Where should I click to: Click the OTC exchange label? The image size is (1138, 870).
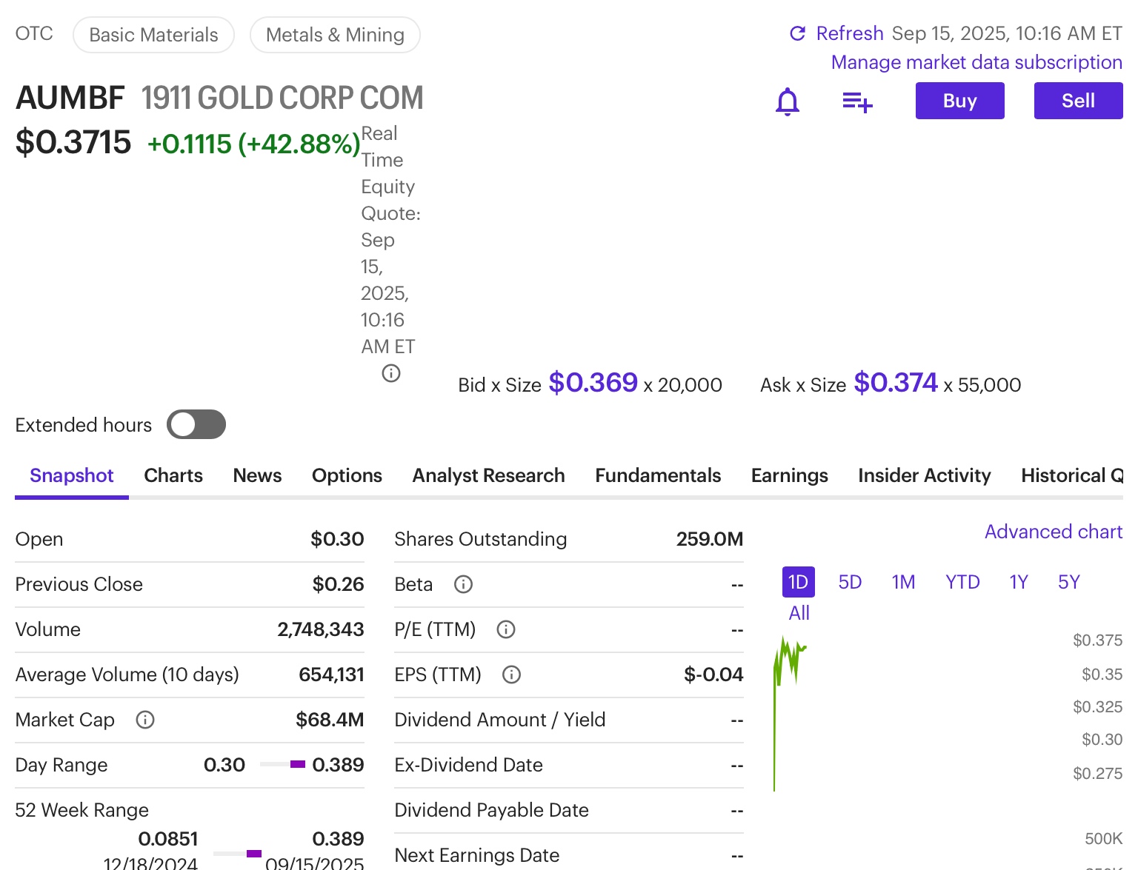[x=34, y=33]
